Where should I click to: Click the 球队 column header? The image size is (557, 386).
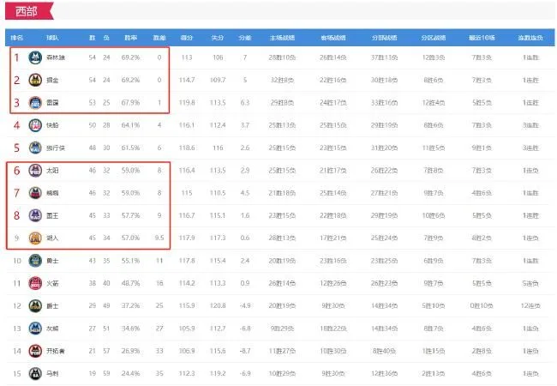52,38
